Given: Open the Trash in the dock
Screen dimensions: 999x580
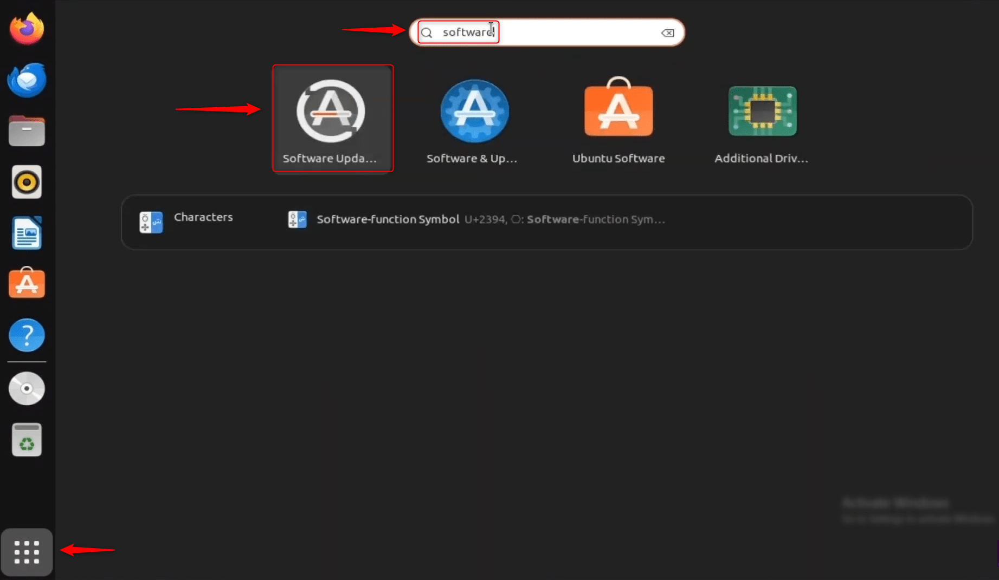Looking at the screenshot, I should click(27, 439).
